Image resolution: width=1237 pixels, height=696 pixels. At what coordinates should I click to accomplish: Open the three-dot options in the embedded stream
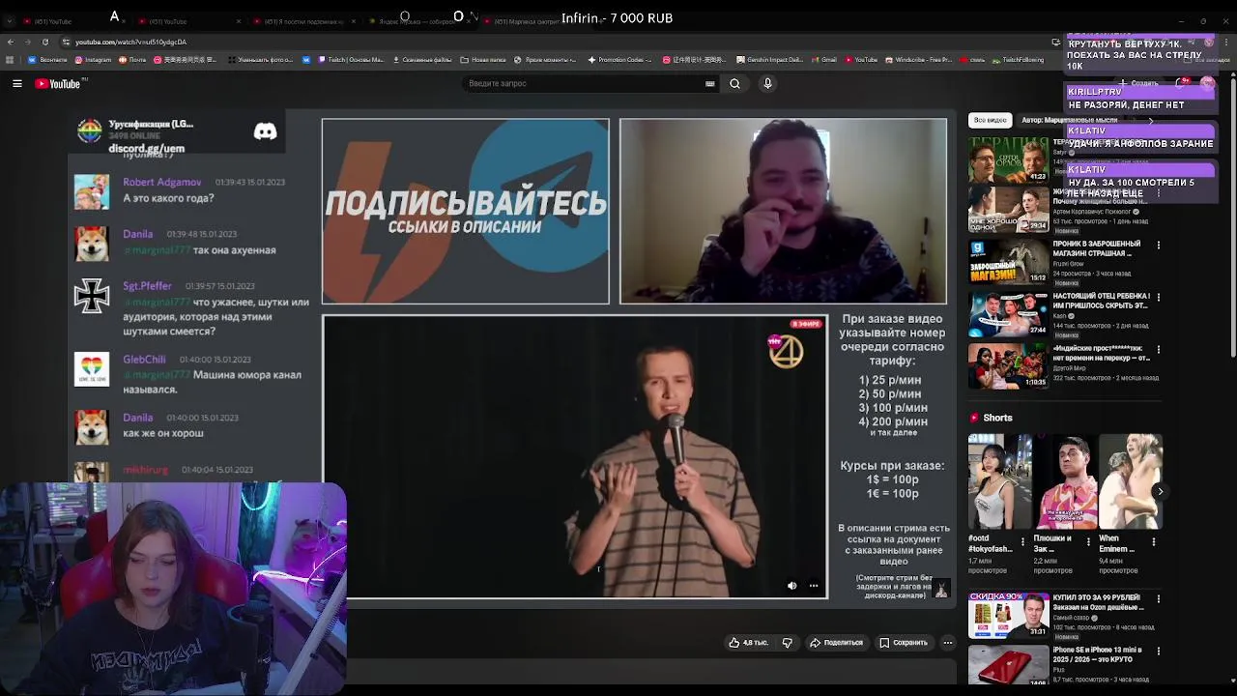pos(814,586)
